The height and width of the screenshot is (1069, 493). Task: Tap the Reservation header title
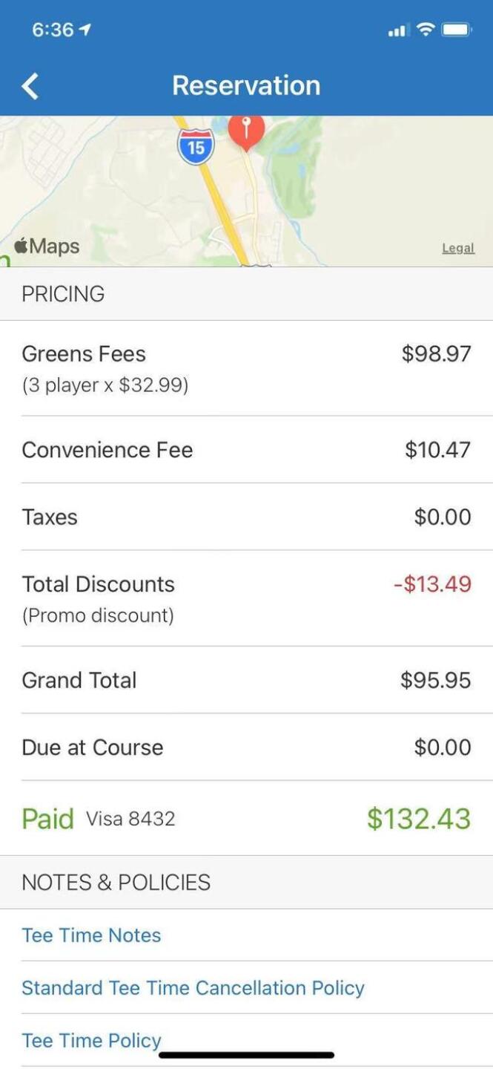pyautogui.click(x=246, y=85)
